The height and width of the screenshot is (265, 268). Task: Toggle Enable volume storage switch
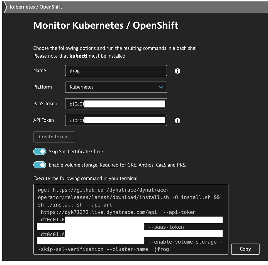pyautogui.click(x=40, y=165)
